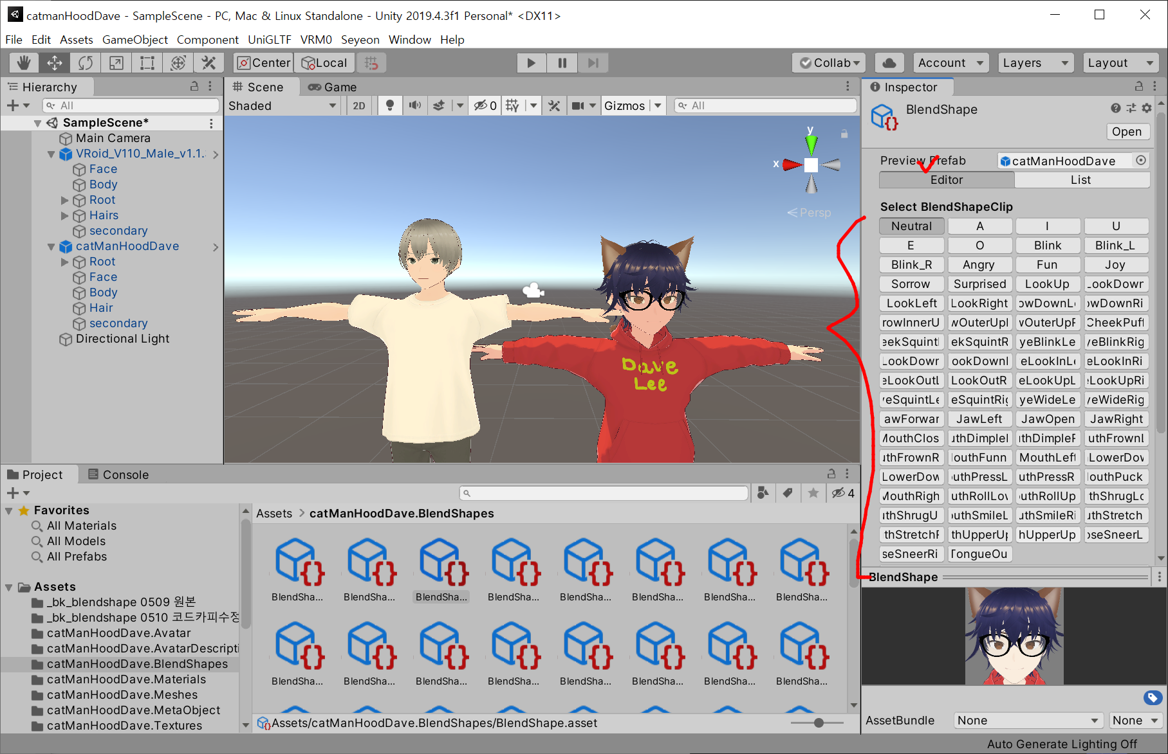Open the VRM0 menu
1168x754 pixels.
(316, 40)
